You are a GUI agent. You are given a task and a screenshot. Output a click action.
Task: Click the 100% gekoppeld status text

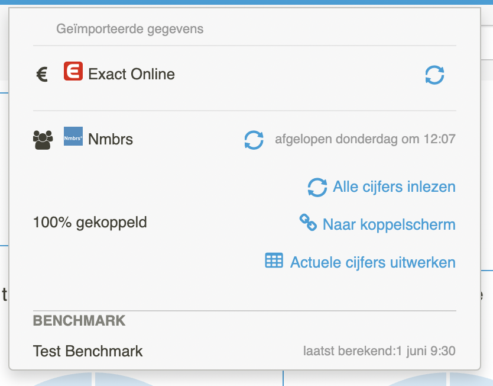90,222
